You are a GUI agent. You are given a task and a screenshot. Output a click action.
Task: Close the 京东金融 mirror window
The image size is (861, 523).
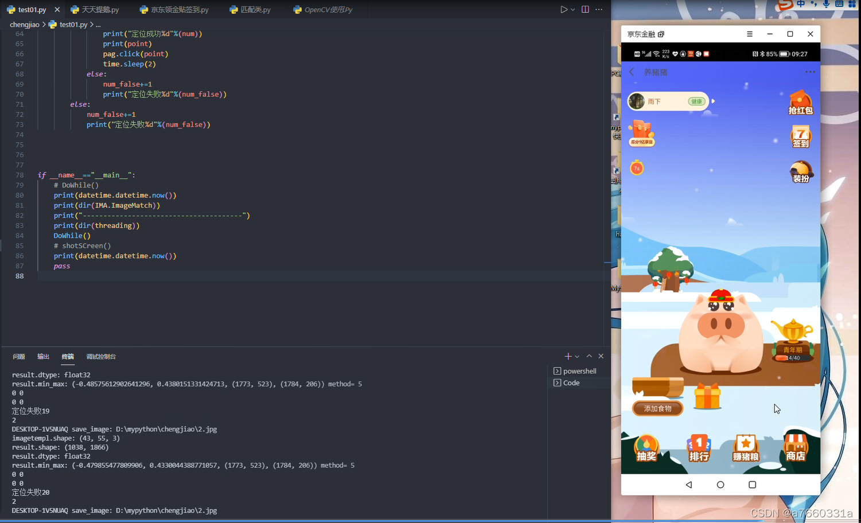click(x=811, y=34)
